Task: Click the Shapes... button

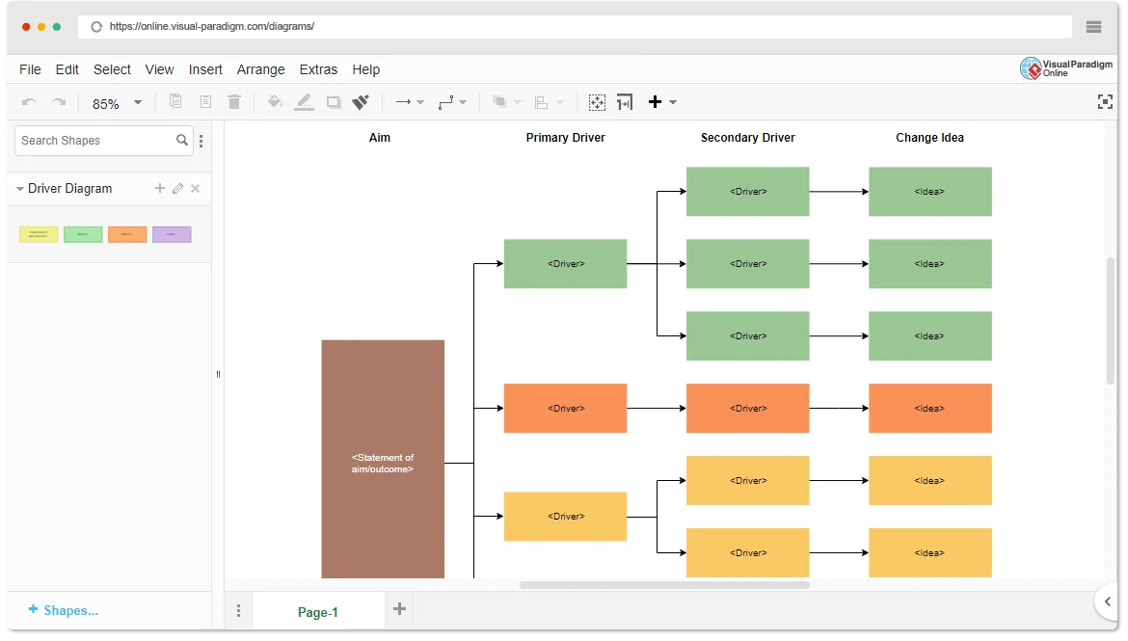Action: click(x=64, y=610)
